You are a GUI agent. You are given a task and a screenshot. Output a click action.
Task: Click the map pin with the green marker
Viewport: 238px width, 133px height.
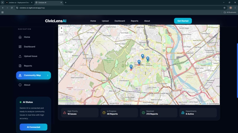coord(148,59)
